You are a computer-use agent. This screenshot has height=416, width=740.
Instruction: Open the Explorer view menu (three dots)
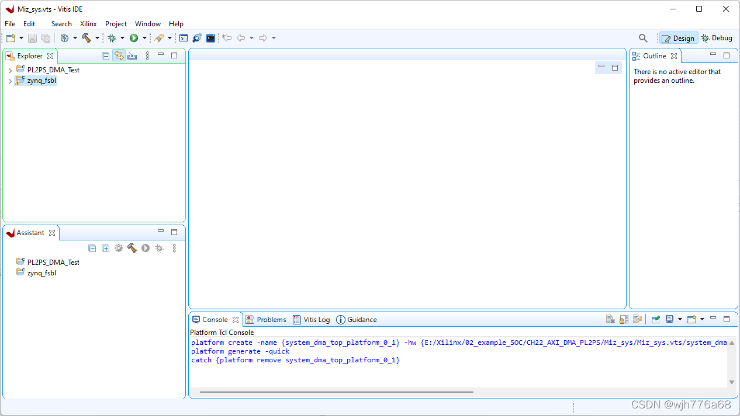(x=147, y=56)
